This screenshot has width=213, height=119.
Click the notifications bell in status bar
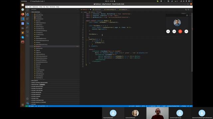pyautogui.click(x=191, y=106)
